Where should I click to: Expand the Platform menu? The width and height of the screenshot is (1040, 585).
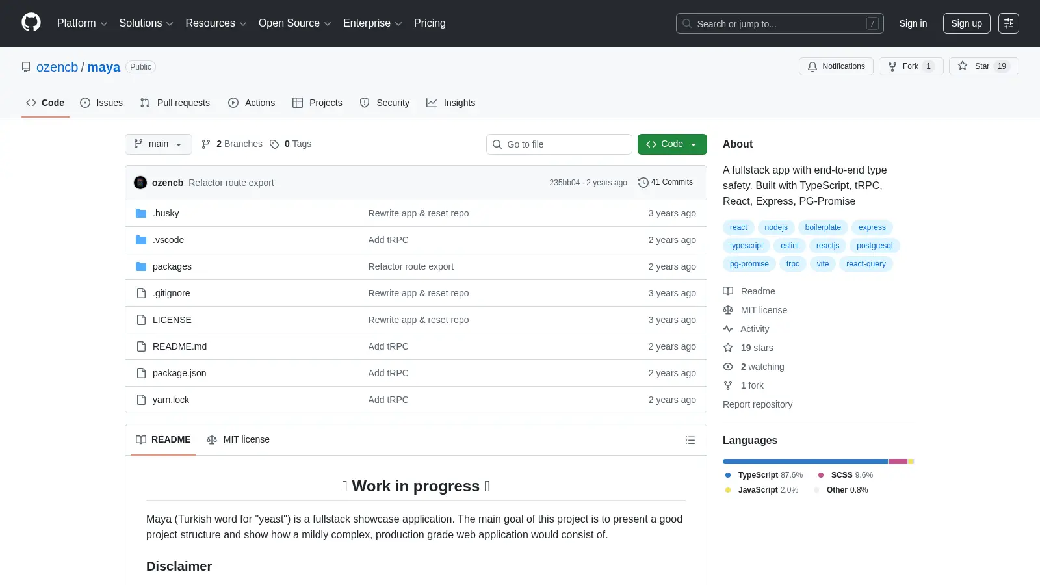82,23
